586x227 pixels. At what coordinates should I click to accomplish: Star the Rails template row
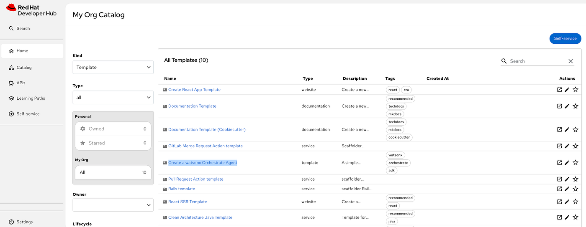(576, 189)
